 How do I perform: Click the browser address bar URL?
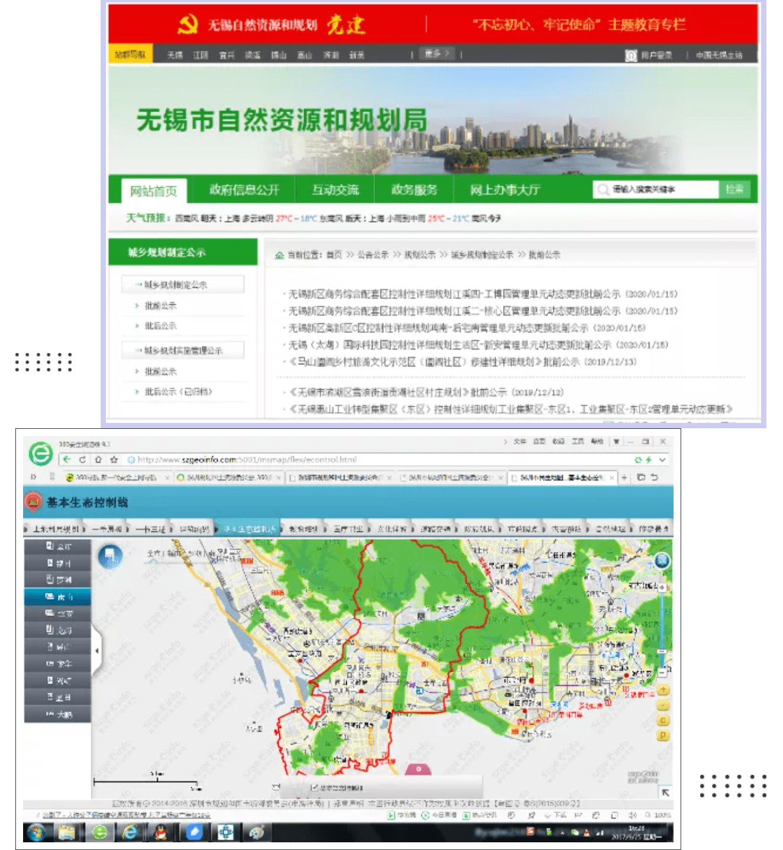click(x=247, y=460)
